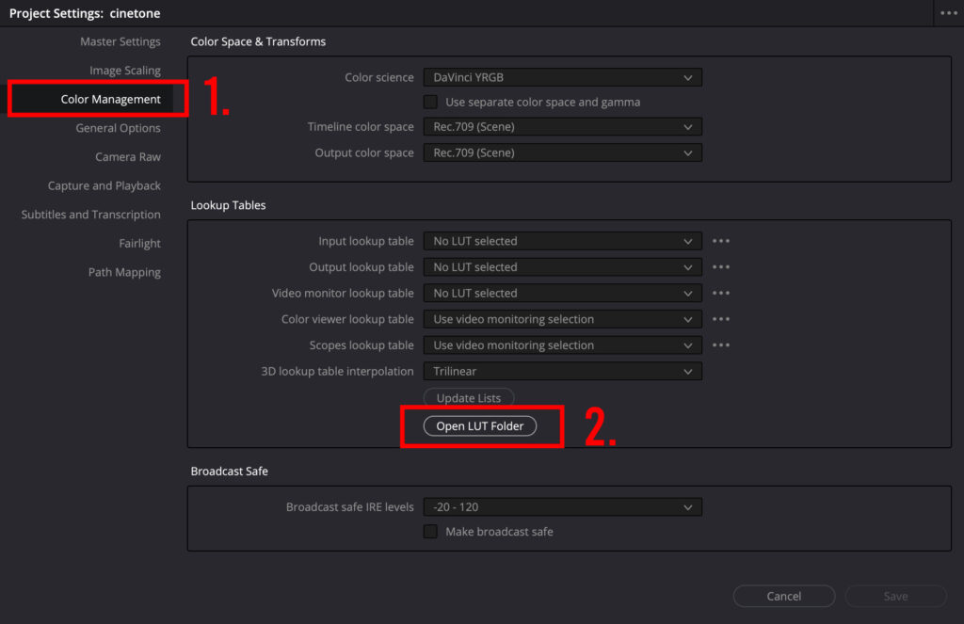Click the ellipsis beside Output lookup table

[x=721, y=267]
